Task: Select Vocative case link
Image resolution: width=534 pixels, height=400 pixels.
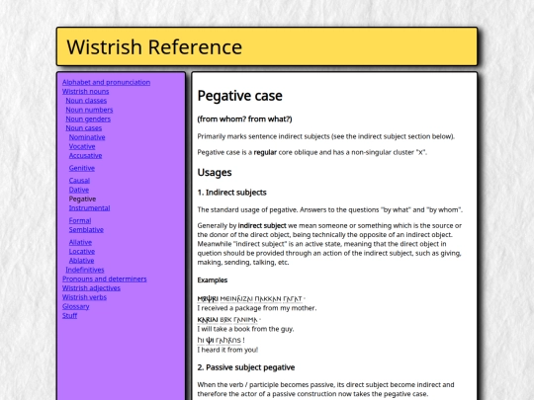Action: 82,146
